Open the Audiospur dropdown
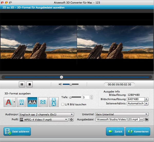 (46, 114)
